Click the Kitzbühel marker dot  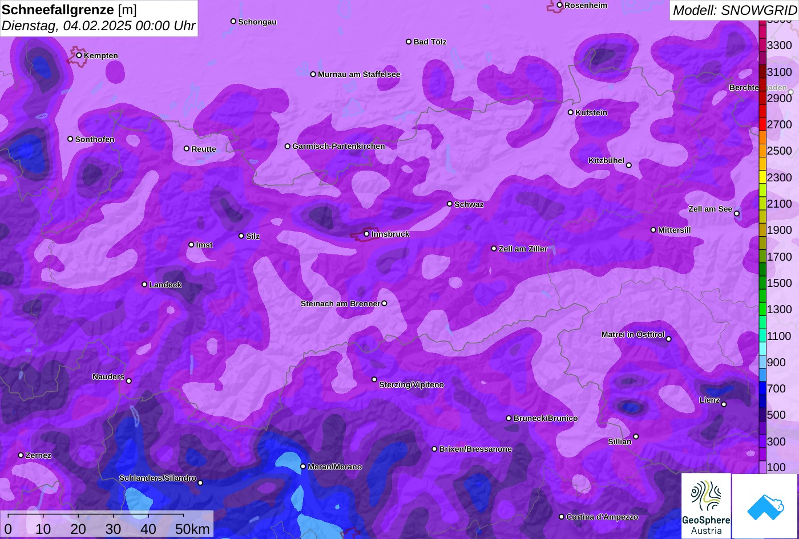click(629, 165)
